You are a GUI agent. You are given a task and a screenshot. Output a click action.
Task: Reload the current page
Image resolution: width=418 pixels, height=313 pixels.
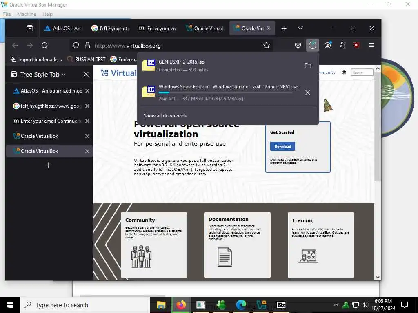pyautogui.click(x=44, y=46)
